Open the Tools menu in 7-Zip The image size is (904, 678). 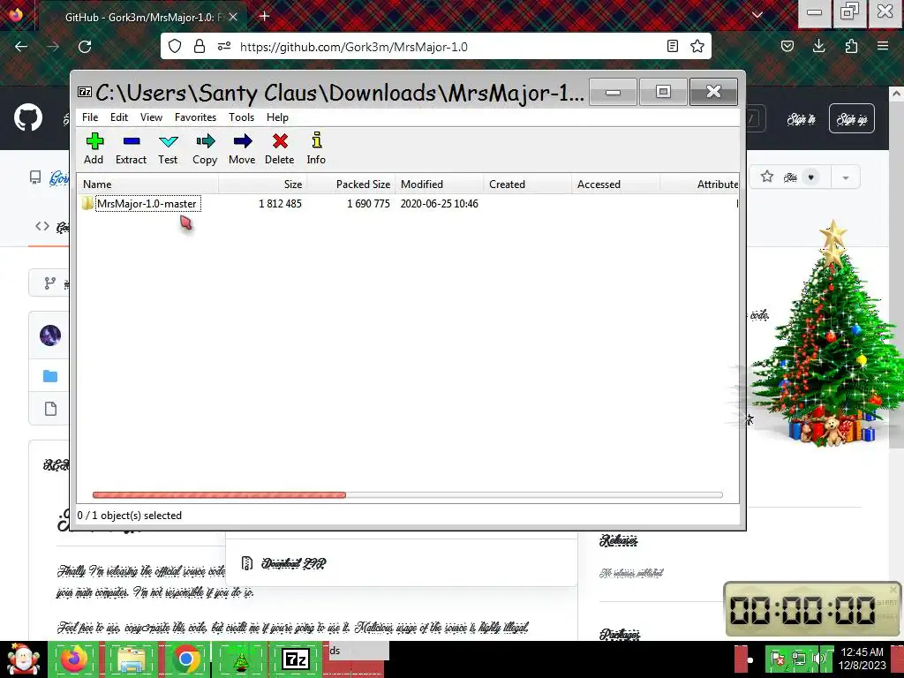[241, 117]
